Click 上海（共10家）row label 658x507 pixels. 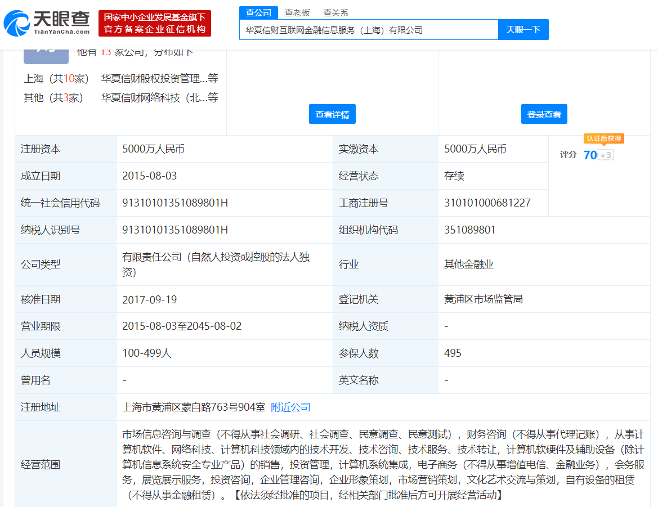[56, 78]
